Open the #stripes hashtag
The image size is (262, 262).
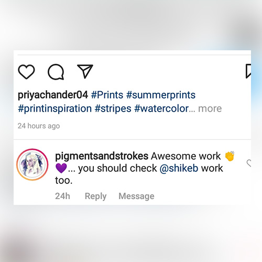coord(113,108)
